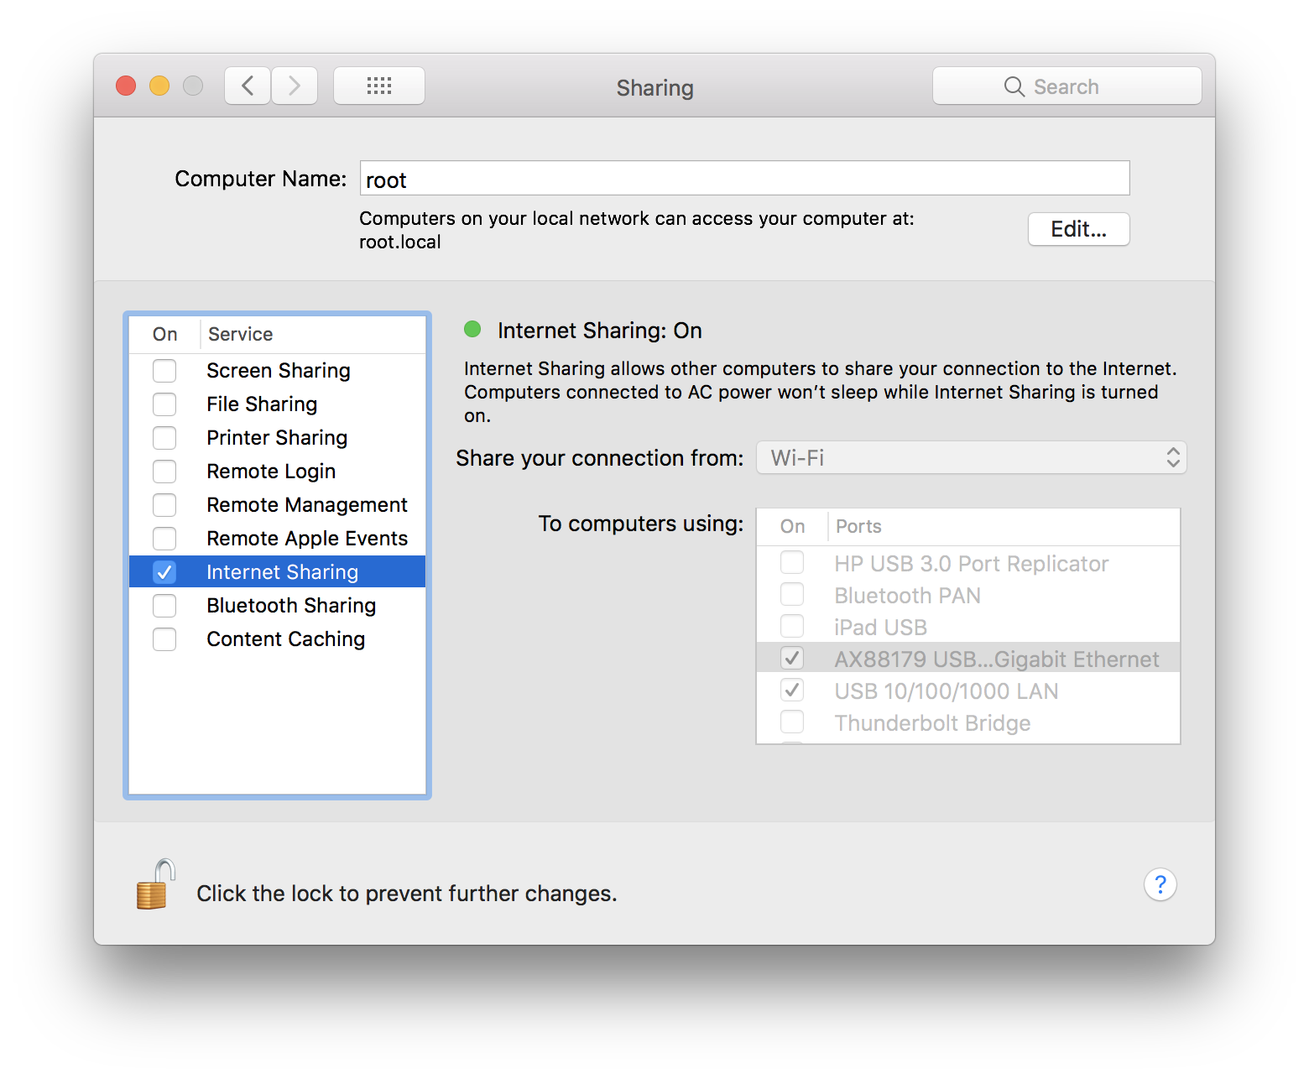Toggle the AX88179 USB Gigabit Ethernet checkbox
The width and height of the screenshot is (1309, 1079).
coord(792,658)
